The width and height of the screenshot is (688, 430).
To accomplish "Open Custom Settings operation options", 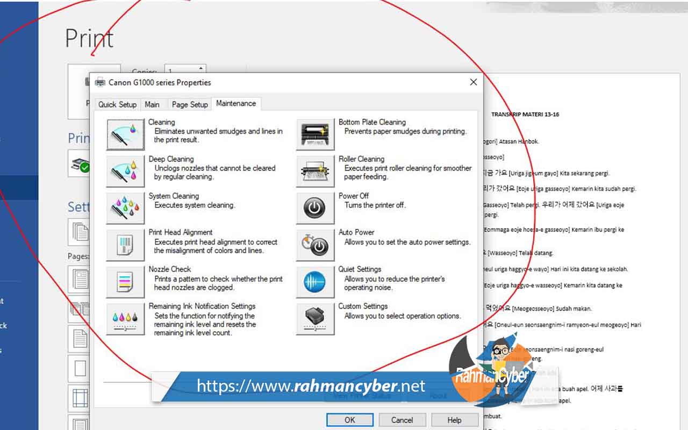I will [x=314, y=318].
